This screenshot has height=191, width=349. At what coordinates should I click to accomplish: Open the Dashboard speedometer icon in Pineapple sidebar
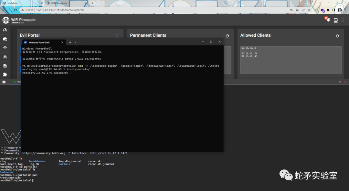[5, 30]
